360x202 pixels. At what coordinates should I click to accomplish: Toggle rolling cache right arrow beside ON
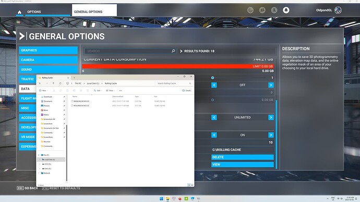[x=271, y=135]
